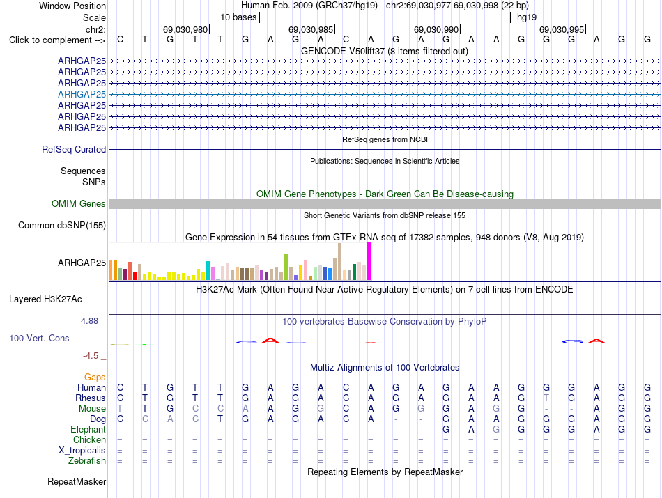Click the gray OMIM Genes bar
The width and height of the screenshot is (662, 498).
pos(385,204)
